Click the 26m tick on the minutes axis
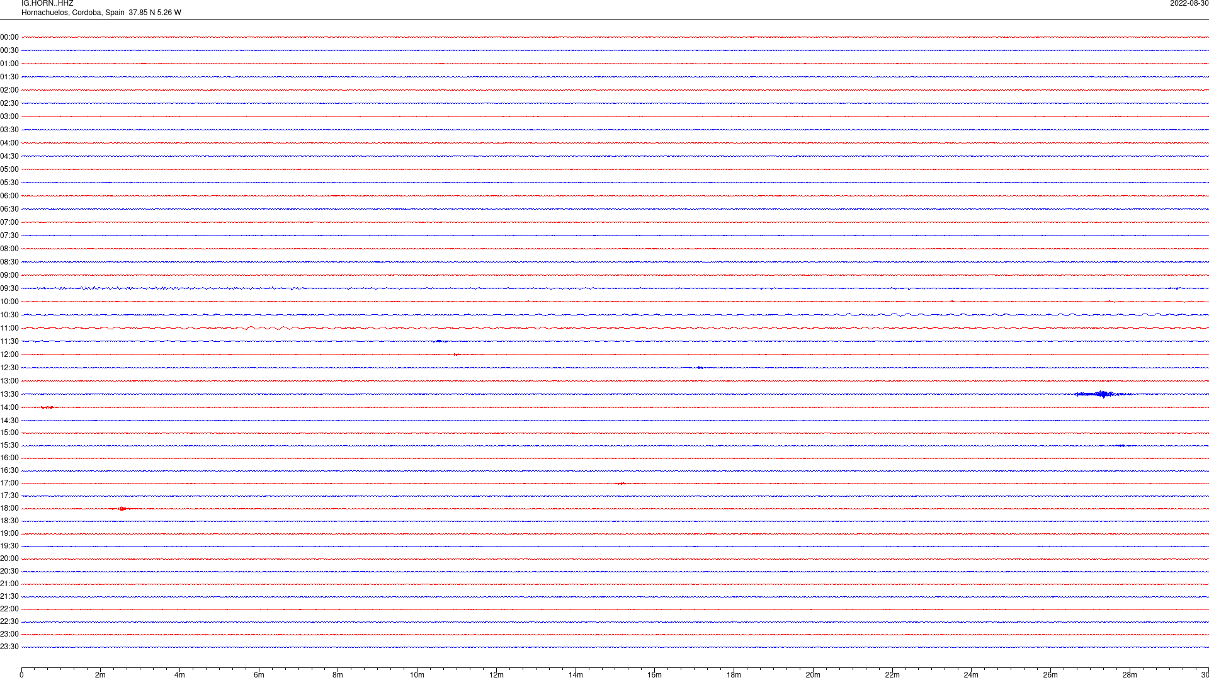This screenshot has width=1209, height=680. [x=1050, y=675]
